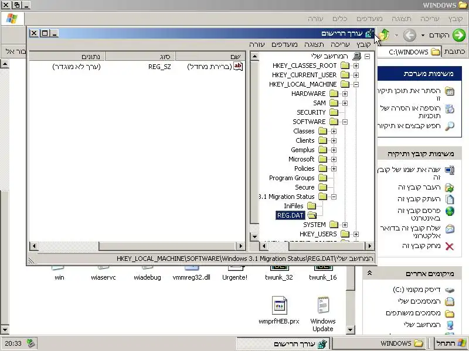469x351 pixels.
Task: Open the תצוגה menu in Registry Editor
Action: tap(314, 44)
